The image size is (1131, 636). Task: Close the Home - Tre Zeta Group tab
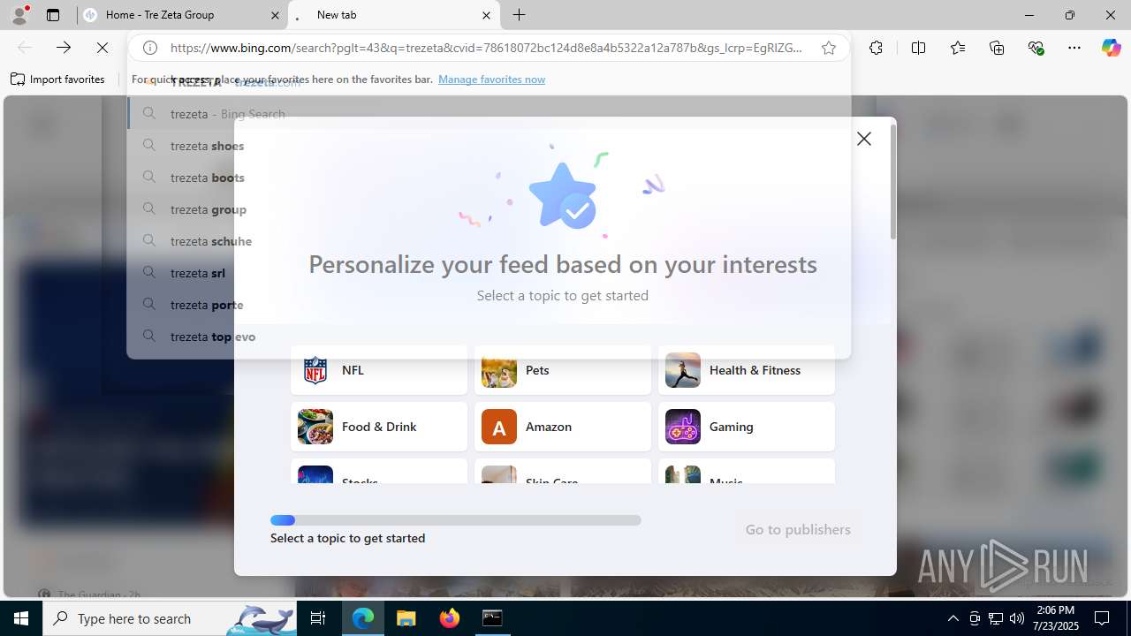pos(274,15)
